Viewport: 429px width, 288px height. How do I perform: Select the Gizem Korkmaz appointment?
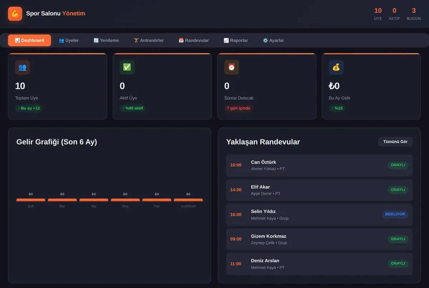click(319, 239)
